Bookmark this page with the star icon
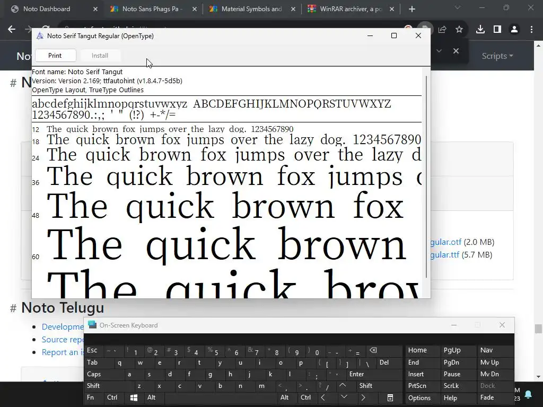 (x=459, y=30)
